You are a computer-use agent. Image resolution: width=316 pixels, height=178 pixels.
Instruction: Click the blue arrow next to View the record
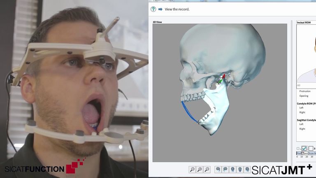(160, 9)
